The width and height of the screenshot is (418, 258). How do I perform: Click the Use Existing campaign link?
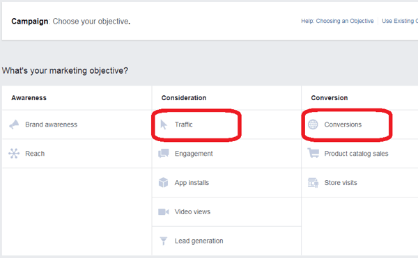[400, 21]
